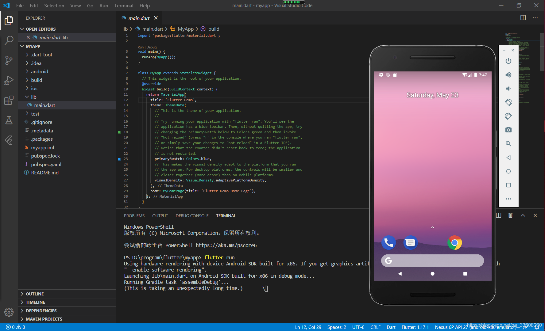Click Ln 12, Col 29 cursor position
The image size is (545, 331).
(308, 327)
